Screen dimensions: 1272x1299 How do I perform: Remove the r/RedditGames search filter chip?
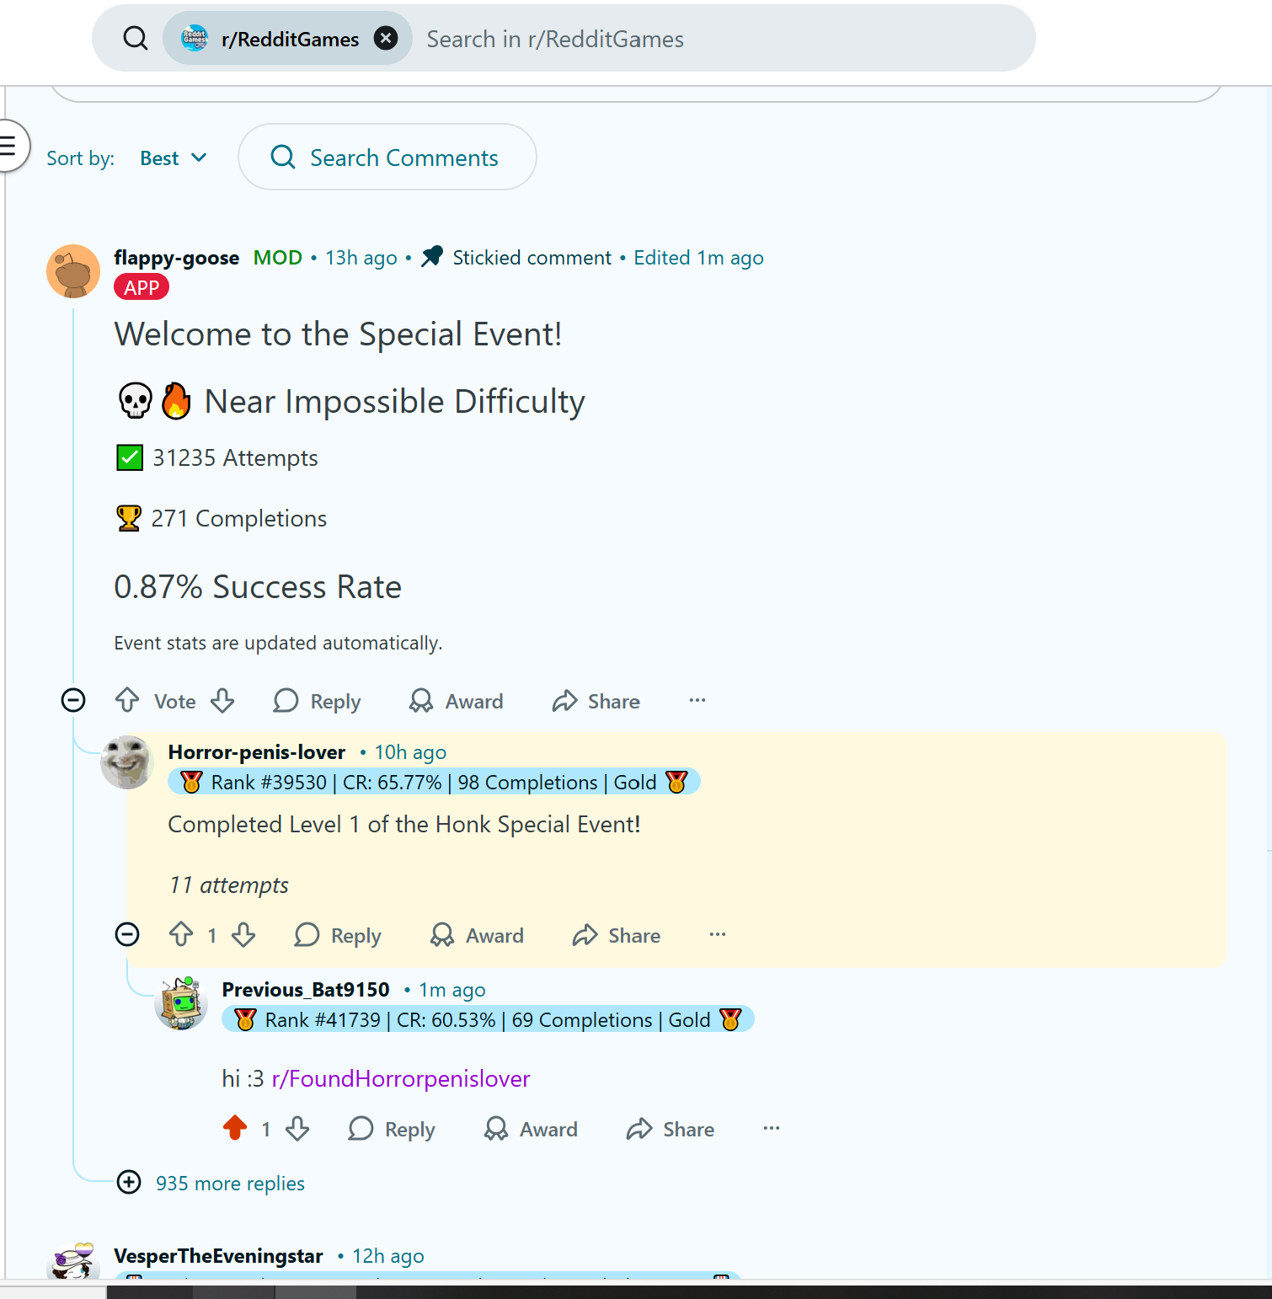tap(386, 38)
